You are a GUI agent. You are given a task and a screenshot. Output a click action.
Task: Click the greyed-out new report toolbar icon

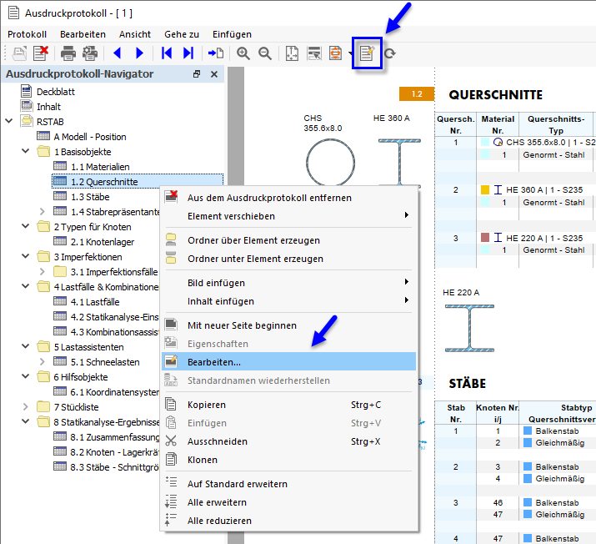point(19,53)
